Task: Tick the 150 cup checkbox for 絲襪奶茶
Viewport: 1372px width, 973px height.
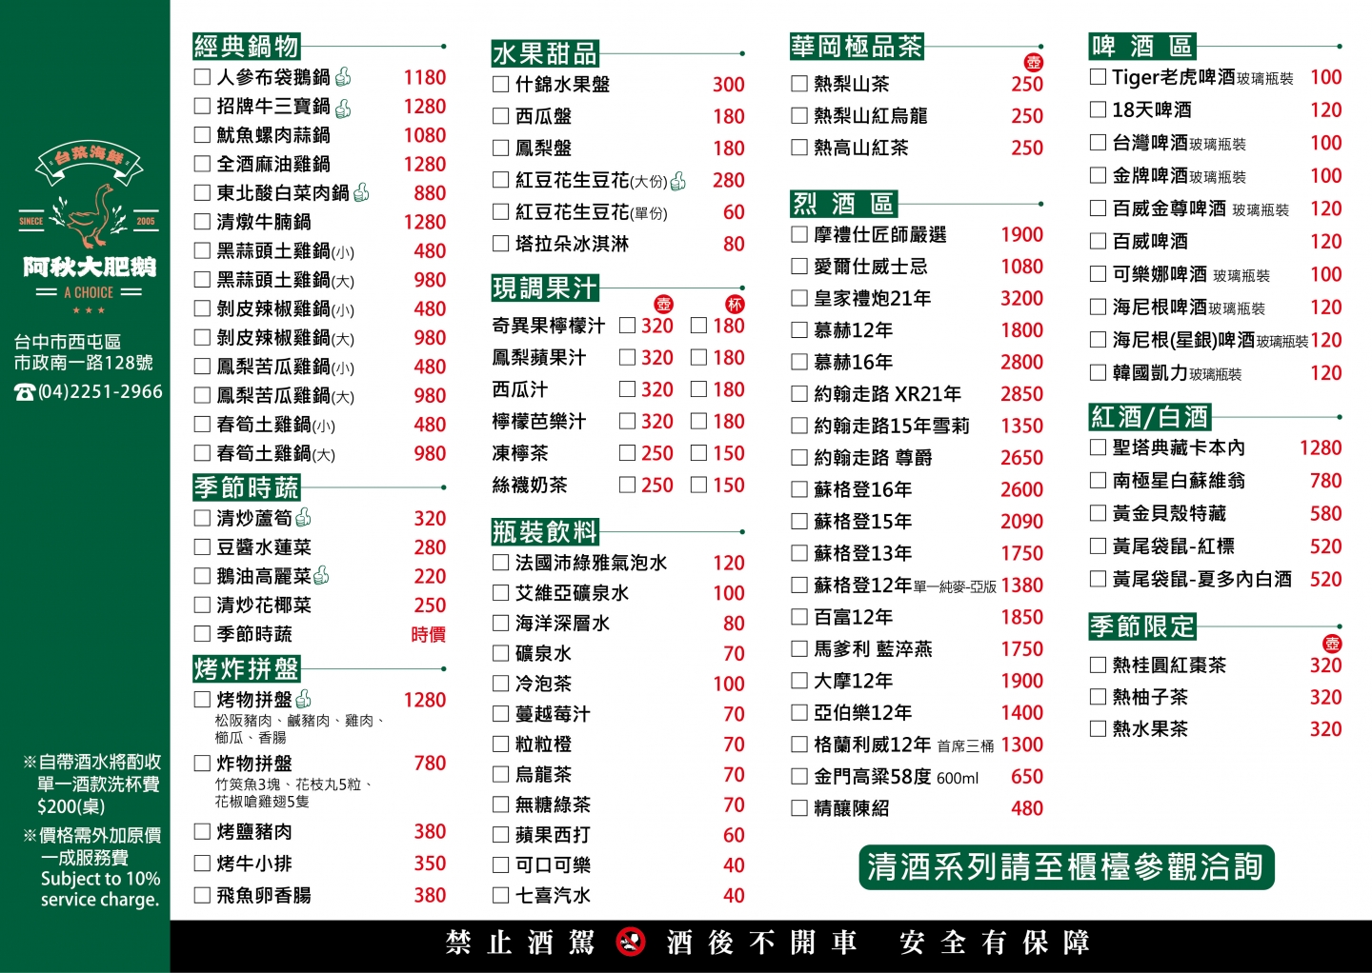Action: (698, 485)
